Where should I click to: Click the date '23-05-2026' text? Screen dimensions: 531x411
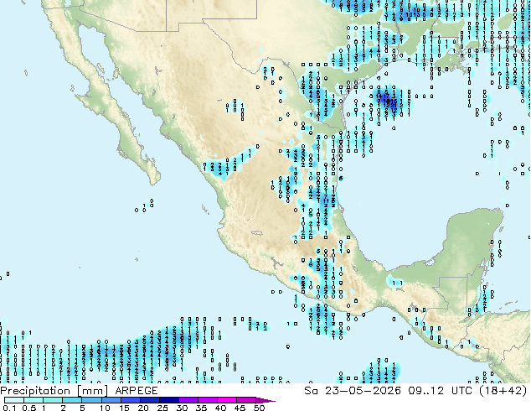363,391
